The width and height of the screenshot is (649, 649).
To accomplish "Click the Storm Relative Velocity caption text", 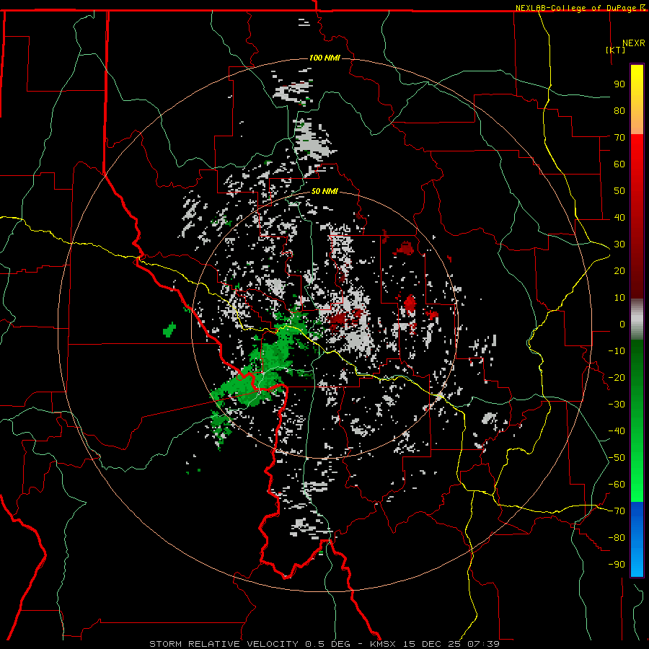I will 324,644.
